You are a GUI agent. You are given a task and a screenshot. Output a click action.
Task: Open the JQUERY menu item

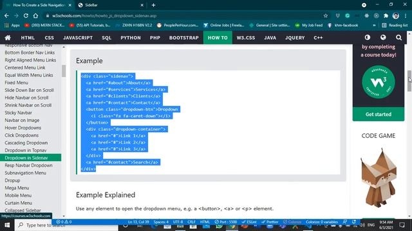[x=295, y=38]
